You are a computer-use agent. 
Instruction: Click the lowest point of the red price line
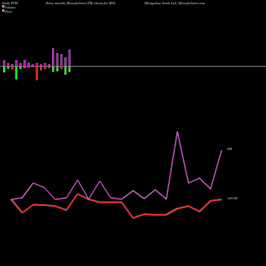coord(134,218)
